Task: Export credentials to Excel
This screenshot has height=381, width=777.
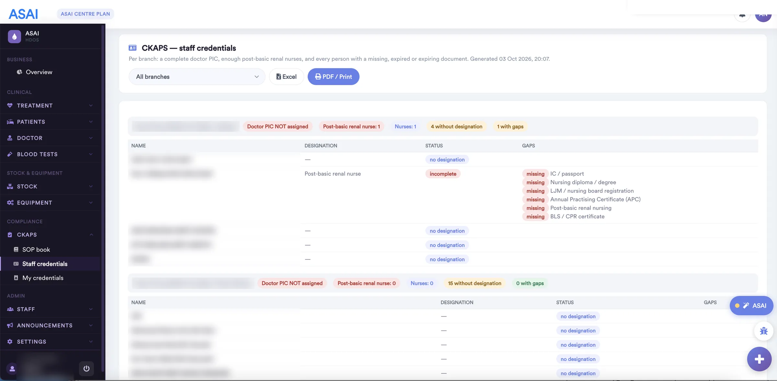Action: 286,77
